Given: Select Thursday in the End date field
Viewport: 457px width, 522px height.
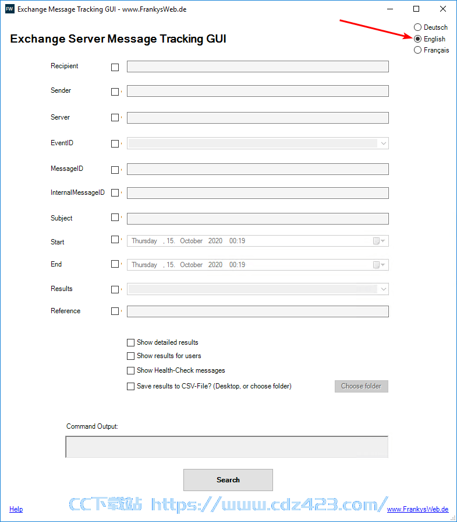Looking at the screenshot, I should (x=144, y=265).
